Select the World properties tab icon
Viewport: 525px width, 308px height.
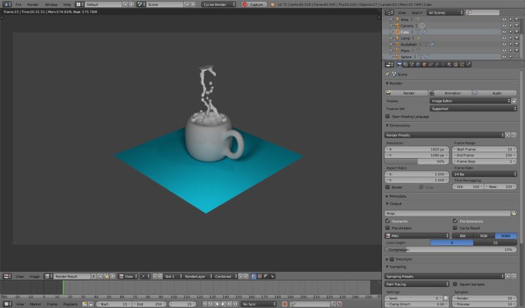click(x=418, y=64)
